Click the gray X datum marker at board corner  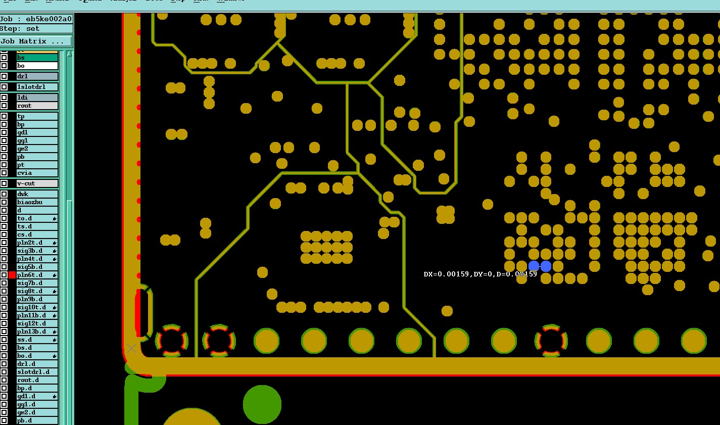tap(131, 348)
